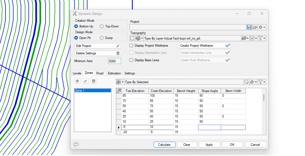Click the Berm Width column header
The height and width of the screenshot is (156, 305).
click(233, 91)
